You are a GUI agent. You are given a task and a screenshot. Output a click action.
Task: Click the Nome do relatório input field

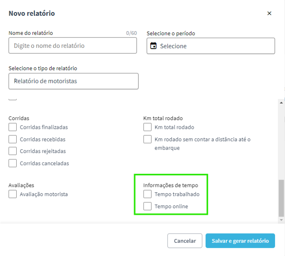[72, 46]
